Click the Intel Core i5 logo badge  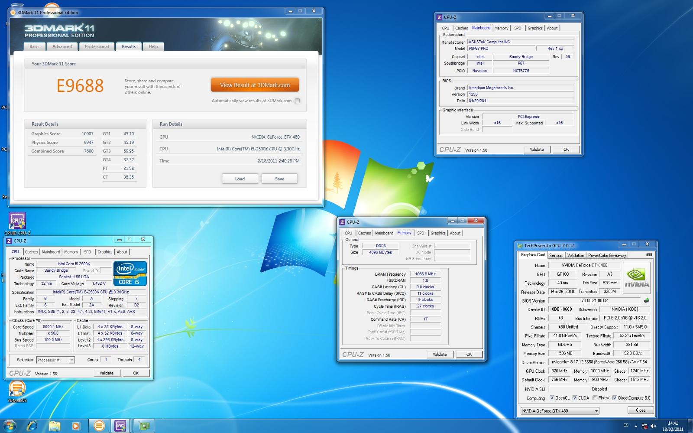(130, 273)
